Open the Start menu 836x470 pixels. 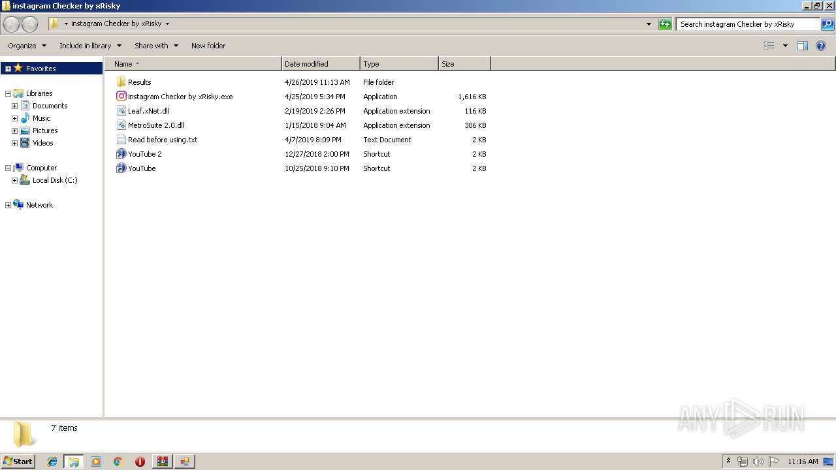click(x=18, y=462)
